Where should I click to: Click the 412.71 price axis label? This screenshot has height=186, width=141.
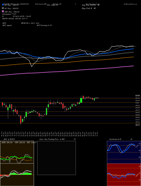(x=138, y=120)
